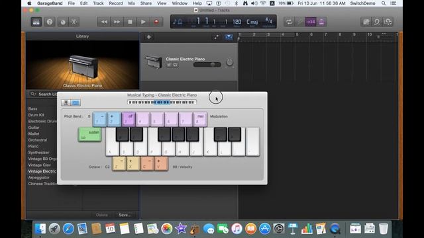Select the Synthesizer library category

click(38, 153)
